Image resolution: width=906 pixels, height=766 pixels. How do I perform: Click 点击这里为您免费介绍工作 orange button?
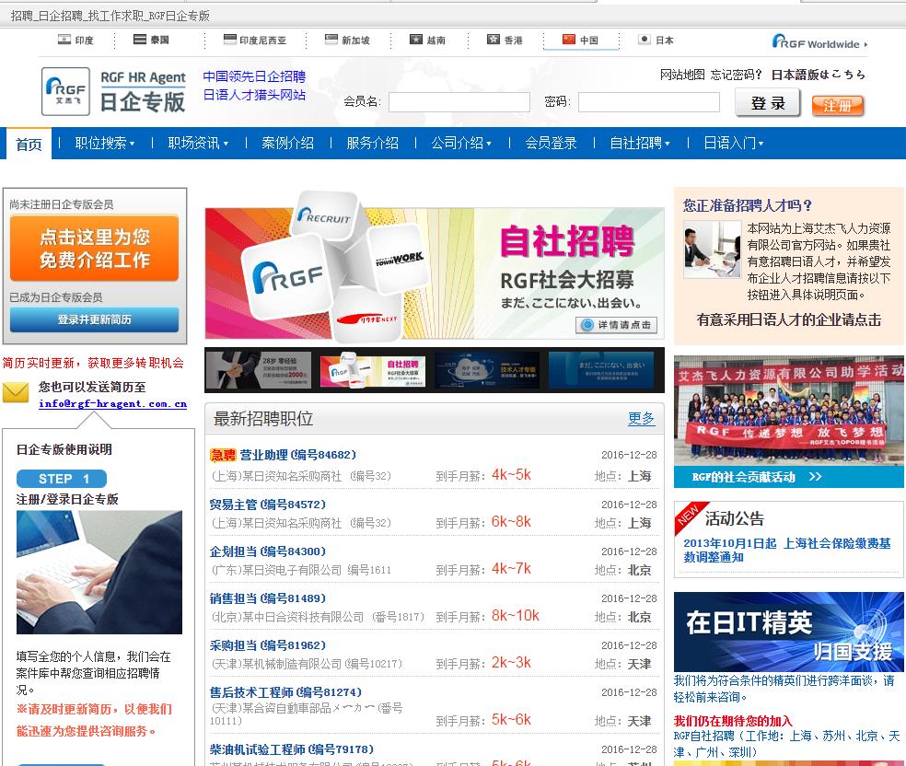[94, 249]
